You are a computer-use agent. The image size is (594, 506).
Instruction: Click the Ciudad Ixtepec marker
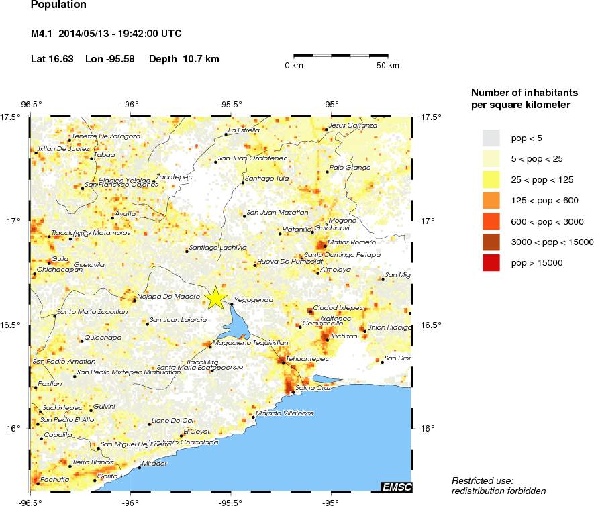(x=310, y=311)
